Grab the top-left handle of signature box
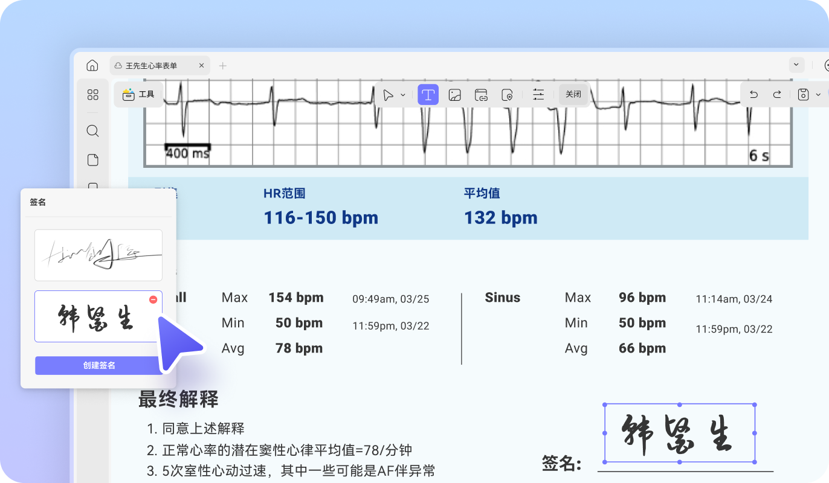Image resolution: width=829 pixels, height=483 pixels. point(605,405)
